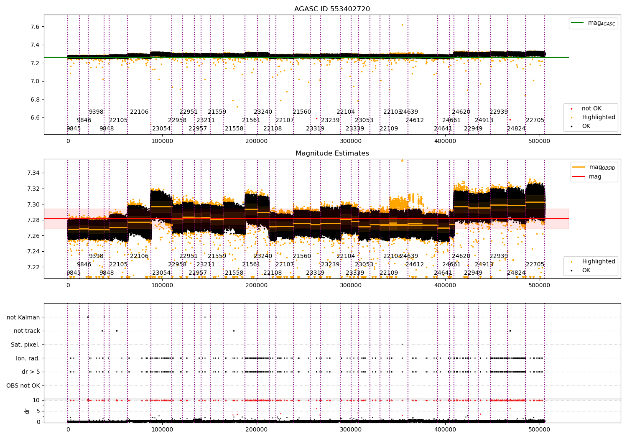Screen dimensions: 627x439
Task: Click the rotated 'dr' y-axis label
Action: tap(27, 411)
